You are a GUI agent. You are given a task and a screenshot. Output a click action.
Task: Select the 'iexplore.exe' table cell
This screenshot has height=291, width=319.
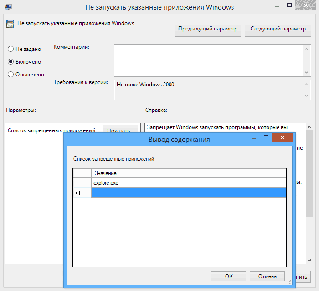[x=188, y=183]
